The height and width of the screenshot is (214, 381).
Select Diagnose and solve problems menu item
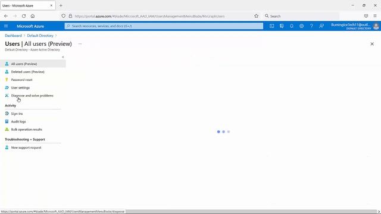pyautogui.click(x=33, y=96)
